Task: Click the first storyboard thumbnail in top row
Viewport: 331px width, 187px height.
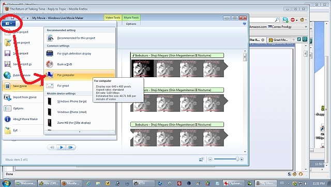Action: [x=143, y=68]
